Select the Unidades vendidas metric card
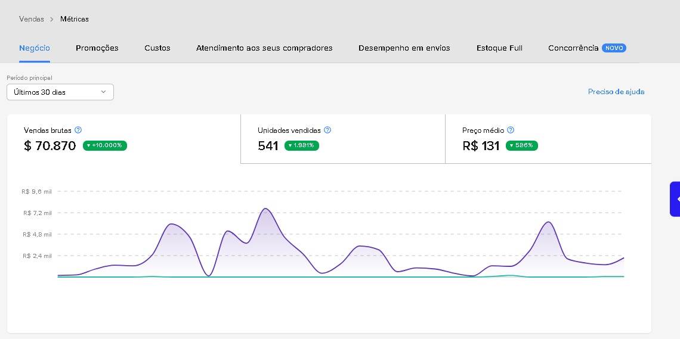 click(342, 138)
